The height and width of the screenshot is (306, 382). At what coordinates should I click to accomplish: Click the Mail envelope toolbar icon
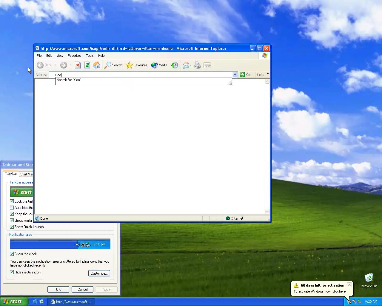186,65
